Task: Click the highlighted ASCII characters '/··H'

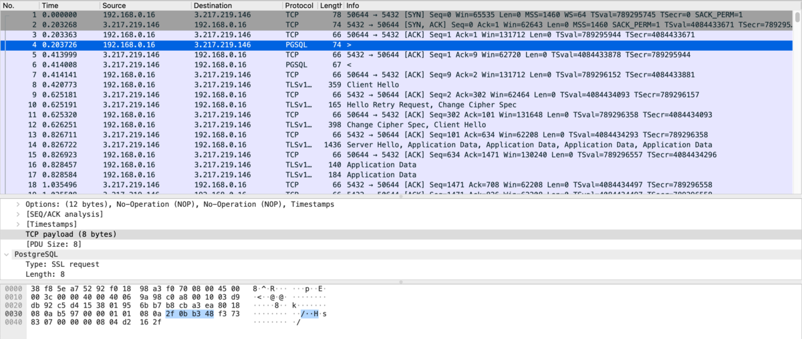Action: click(x=310, y=314)
